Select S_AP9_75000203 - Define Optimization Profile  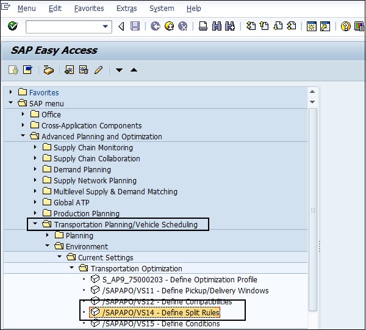pos(179,279)
